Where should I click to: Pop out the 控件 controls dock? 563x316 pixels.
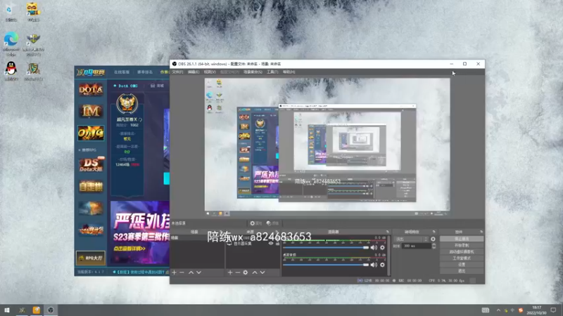click(x=481, y=232)
